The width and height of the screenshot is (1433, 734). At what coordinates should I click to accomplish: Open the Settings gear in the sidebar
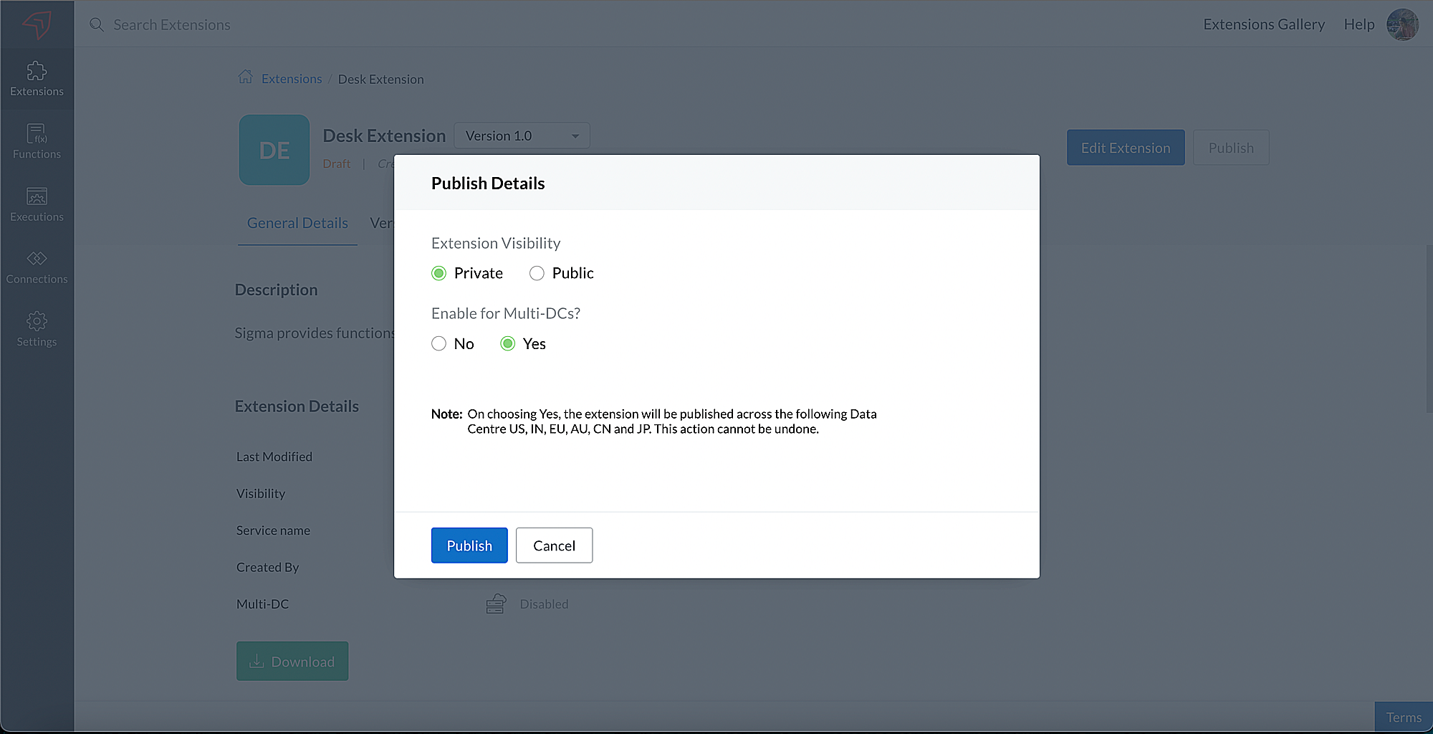37,329
